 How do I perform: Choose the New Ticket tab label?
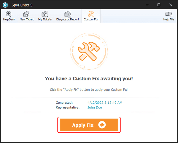(x=26, y=19)
